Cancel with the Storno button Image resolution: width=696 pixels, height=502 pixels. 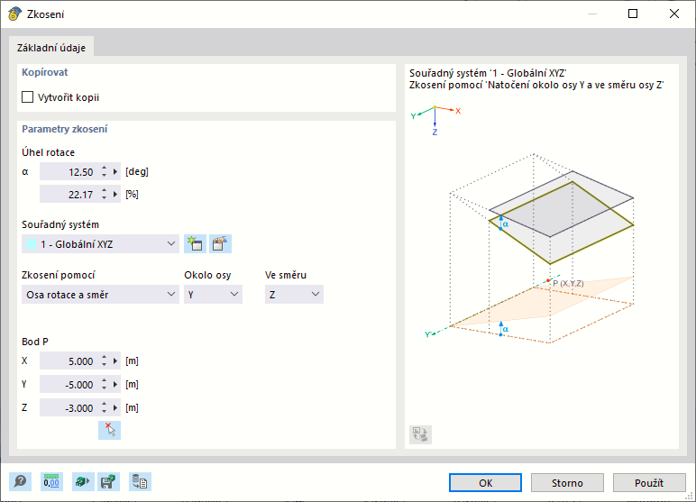click(567, 482)
